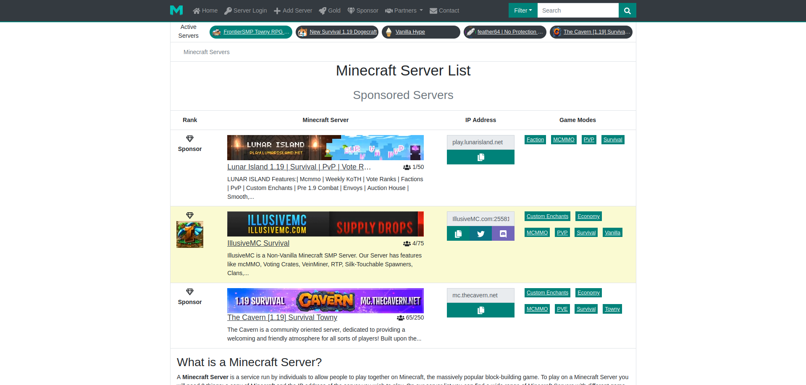
Task: Click the Contact envelope icon
Action: pos(434,10)
